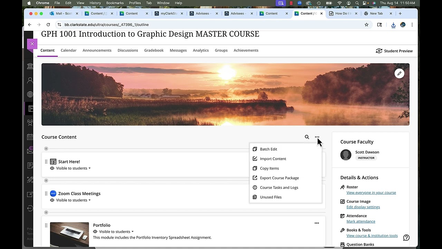
Task: Open the Activity Stream globe icon
Action: [x=30, y=94]
